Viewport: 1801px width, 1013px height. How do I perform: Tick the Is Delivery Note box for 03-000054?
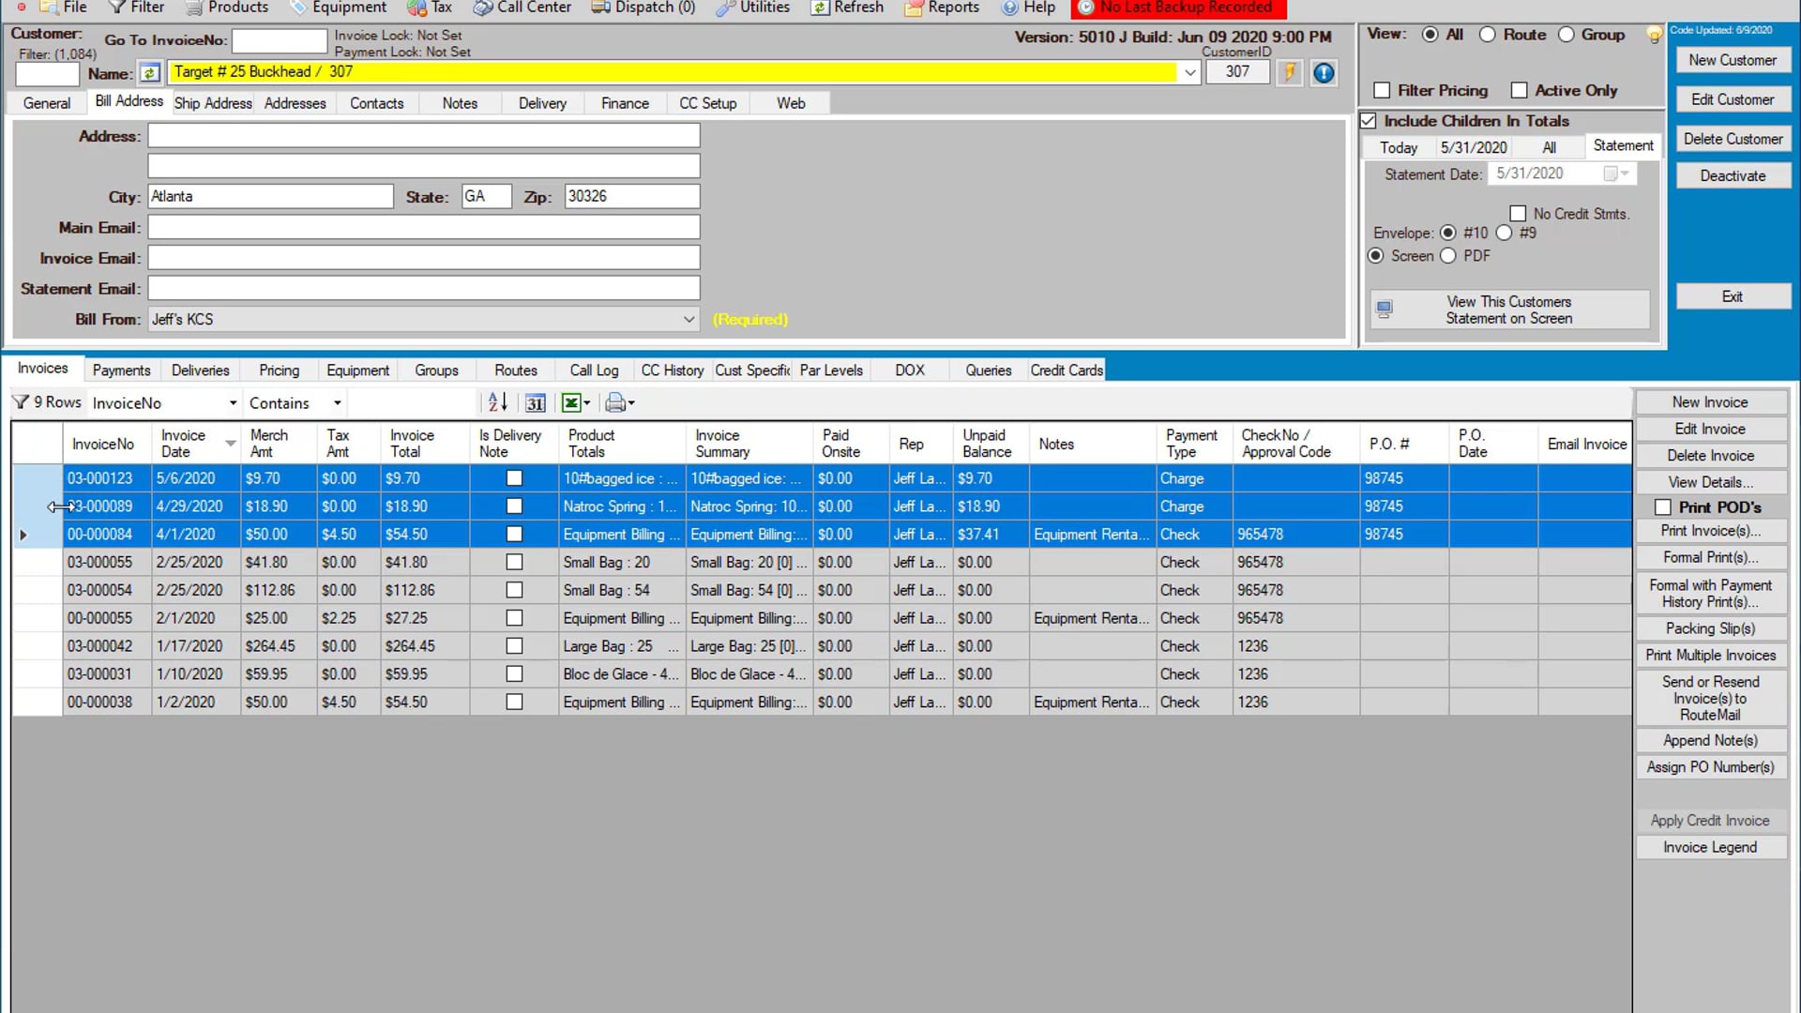514,590
